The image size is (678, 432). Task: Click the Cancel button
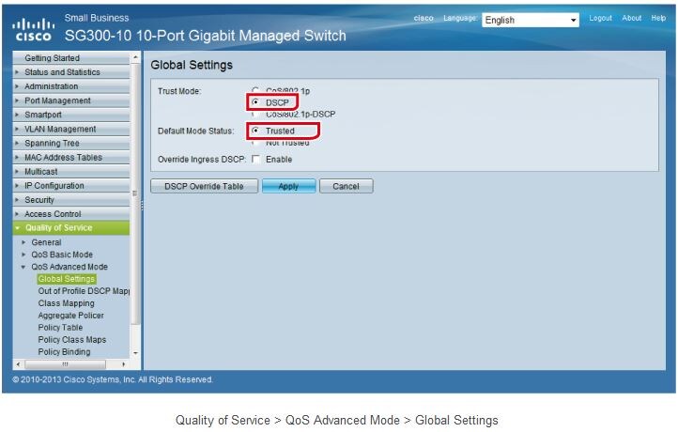[346, 187]
